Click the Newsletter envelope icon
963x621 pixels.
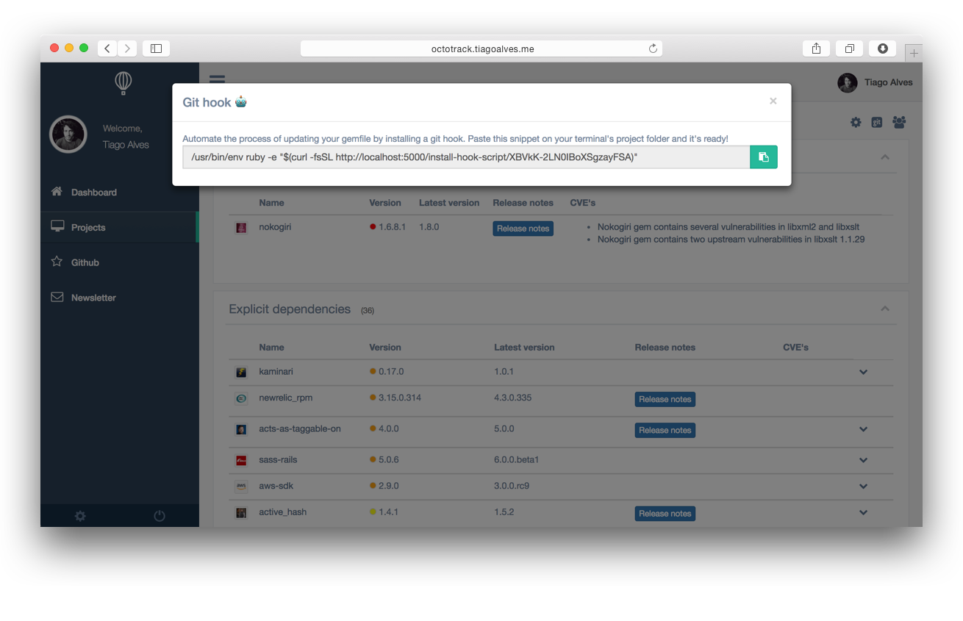pyautogui.click(x=57, y=297)
